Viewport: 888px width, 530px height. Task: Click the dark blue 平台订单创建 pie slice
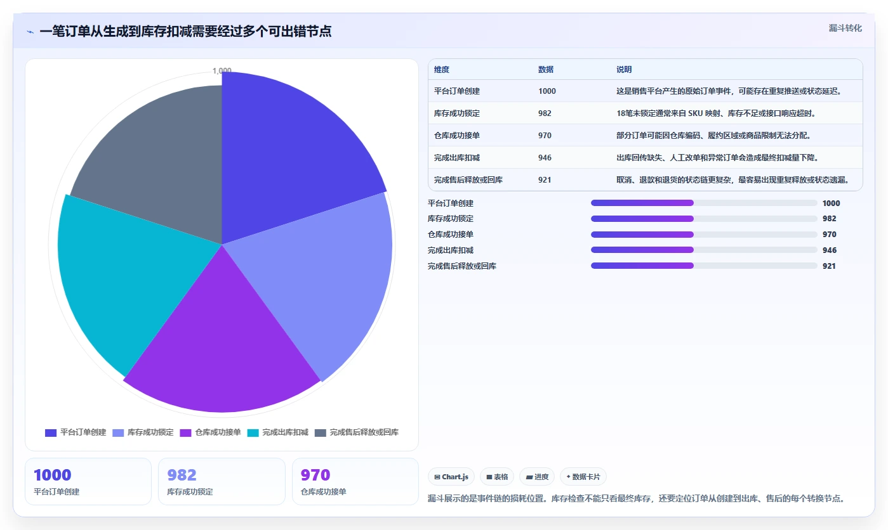[x=286, y=158]
